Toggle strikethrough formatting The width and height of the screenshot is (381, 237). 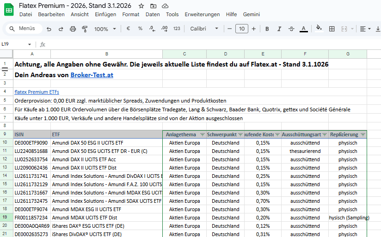(x=291, y=29)
